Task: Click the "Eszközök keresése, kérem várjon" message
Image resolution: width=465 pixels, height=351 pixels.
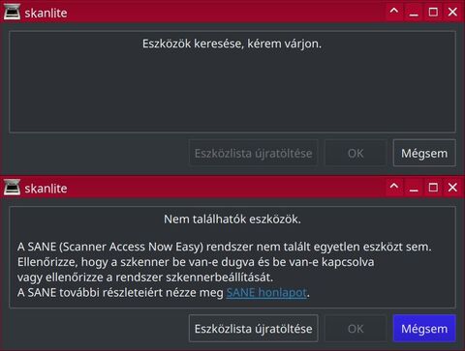Action: [x=232, y=44]
